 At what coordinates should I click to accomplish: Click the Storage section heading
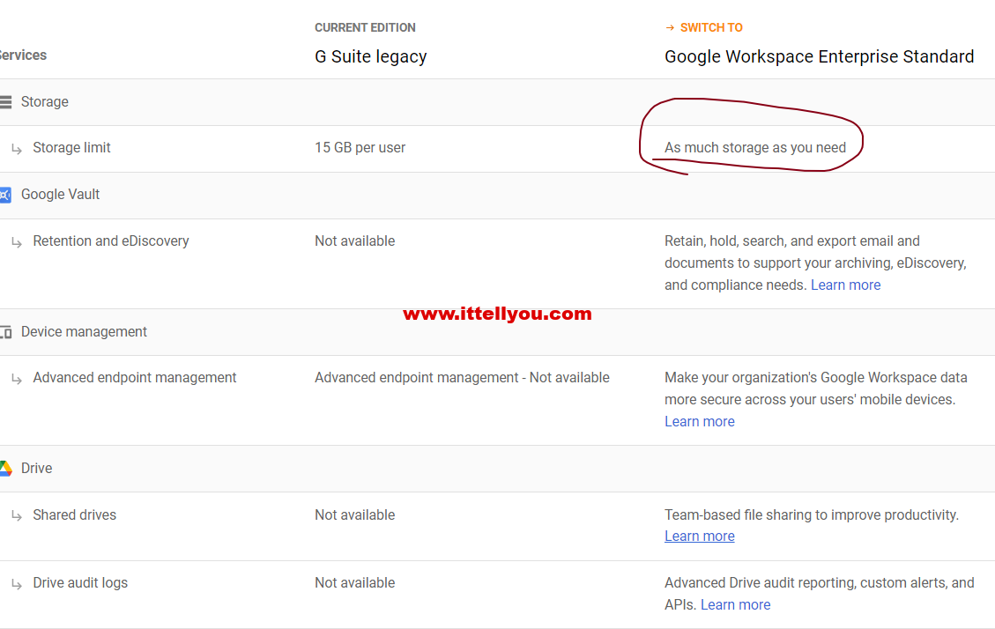click(x=44, y=101)
